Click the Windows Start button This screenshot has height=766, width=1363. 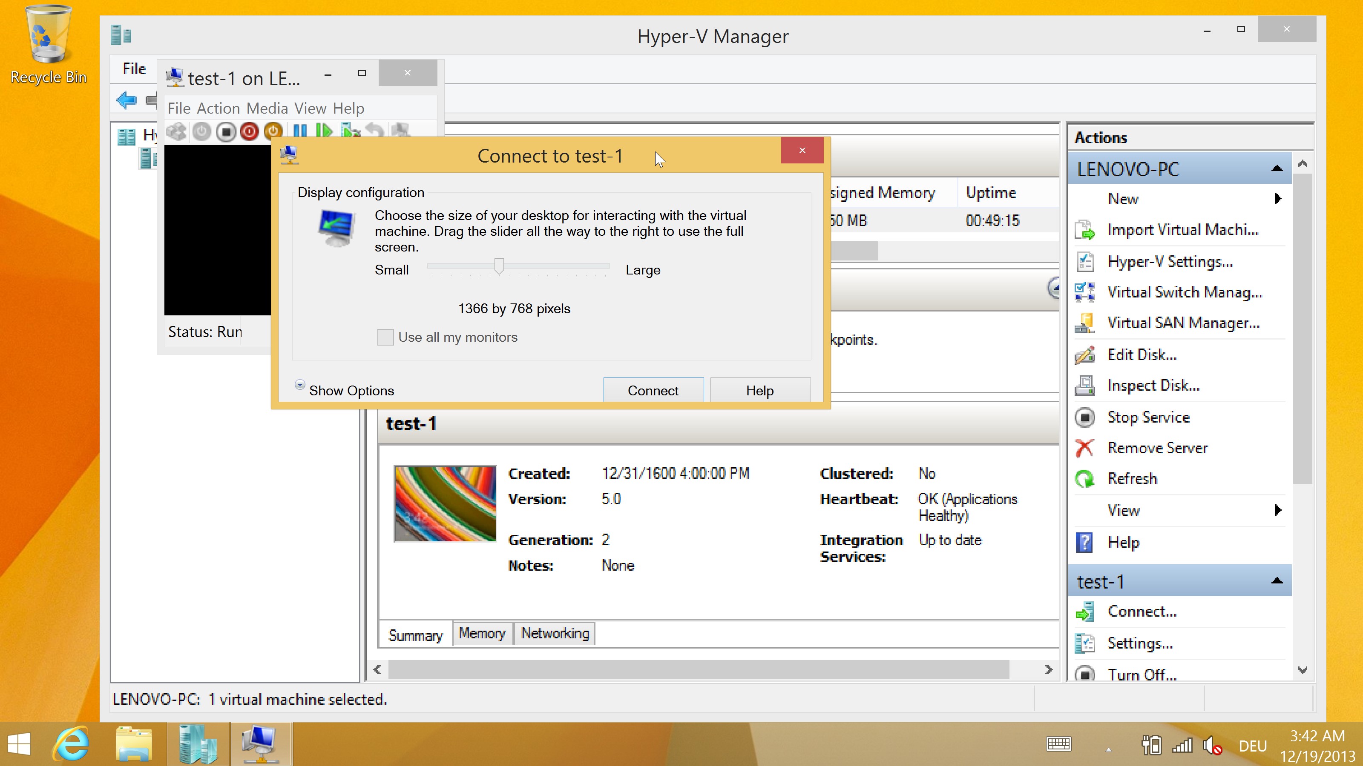[20, 744]
